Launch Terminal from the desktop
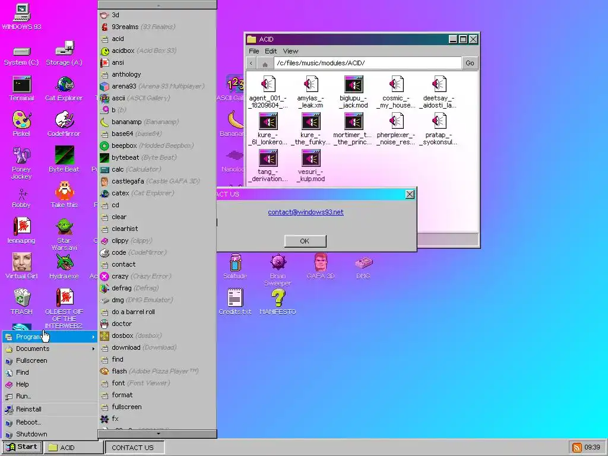This screenshot has height=456, width=608. 21,89
